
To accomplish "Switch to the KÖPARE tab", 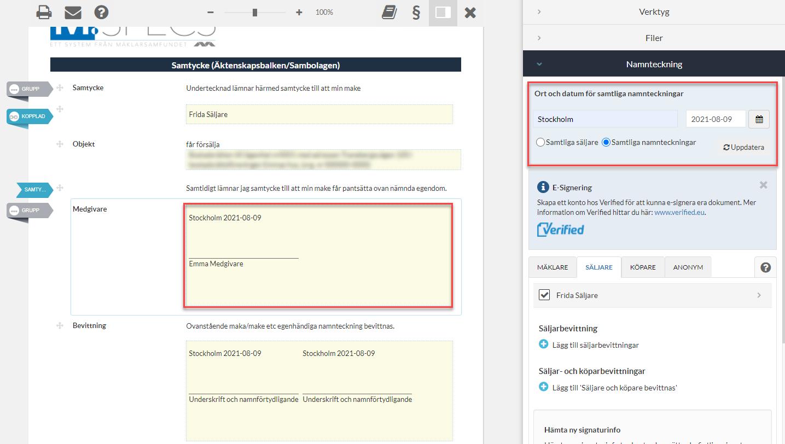I will [x=643, y=267].
